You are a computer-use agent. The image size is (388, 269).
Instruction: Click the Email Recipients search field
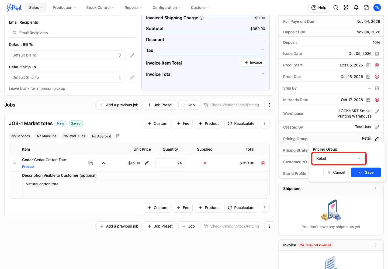click(73, 33)
